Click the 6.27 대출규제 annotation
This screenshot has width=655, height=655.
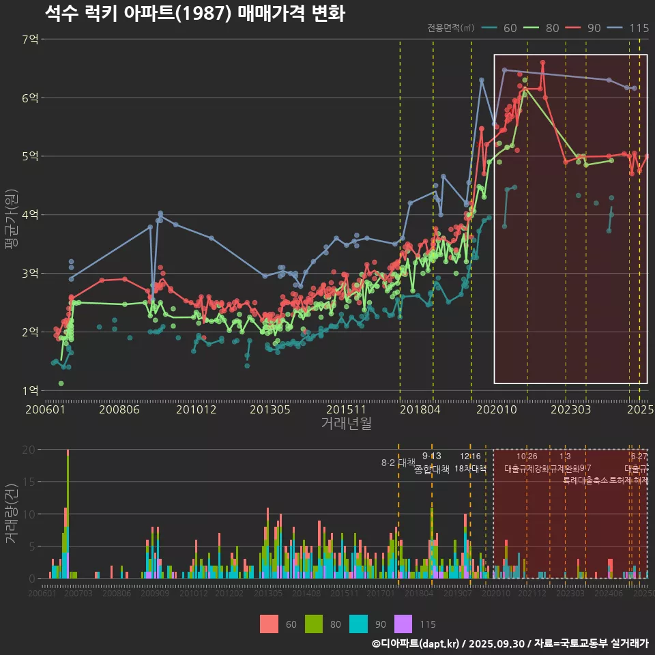639,463
